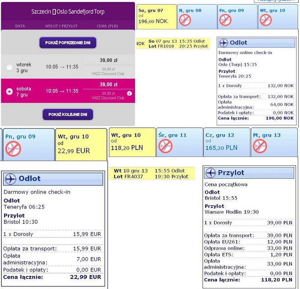Click the Teneryfa 20:25 arrival text
The width and height of the screenshot is (300, 289).
coord(235,76)
